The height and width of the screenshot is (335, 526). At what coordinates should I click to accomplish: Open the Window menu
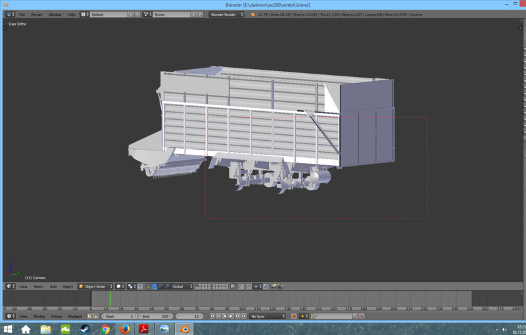pyautogui.click(x=55, y=14)
